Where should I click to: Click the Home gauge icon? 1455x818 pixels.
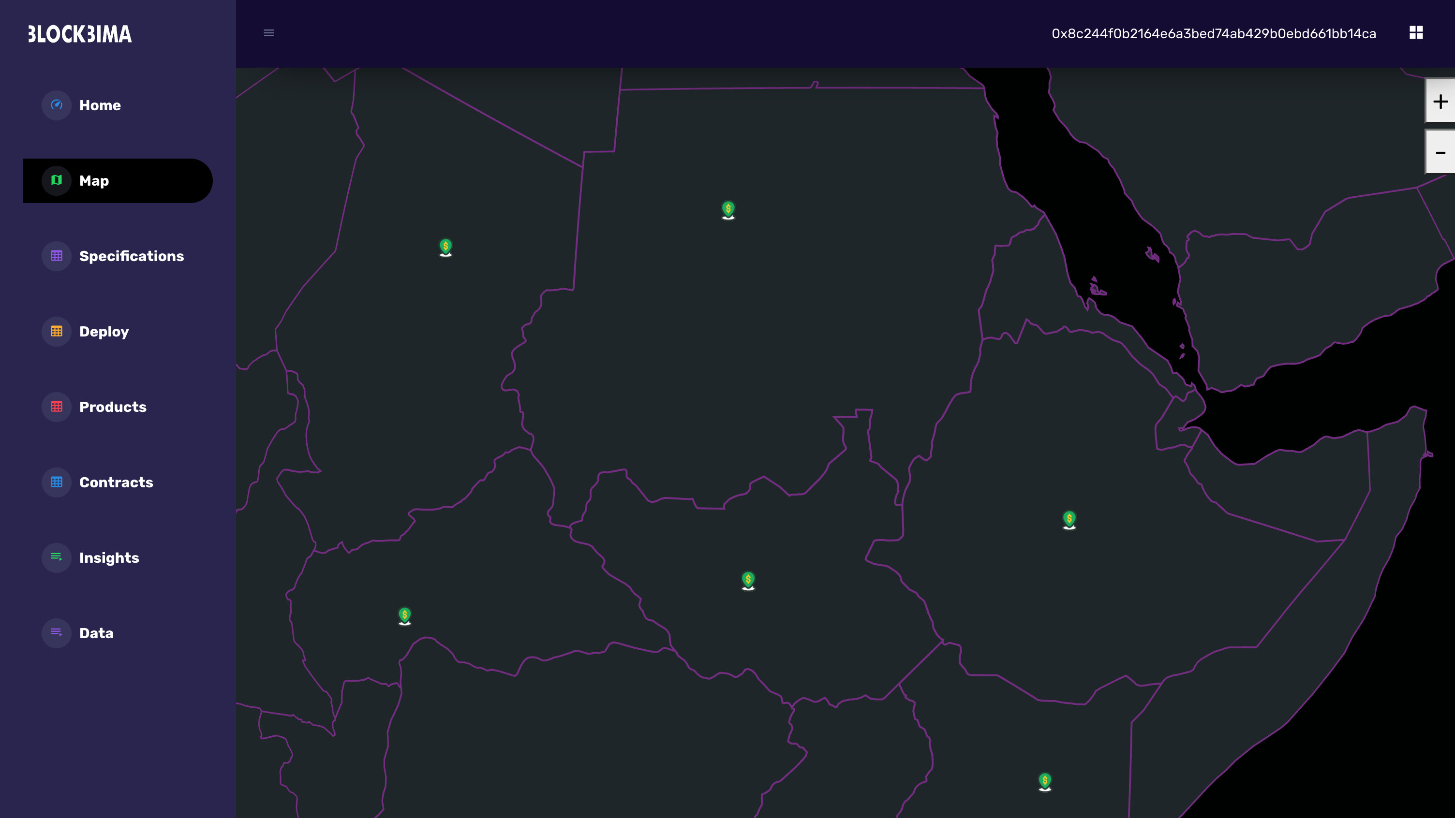57,105
